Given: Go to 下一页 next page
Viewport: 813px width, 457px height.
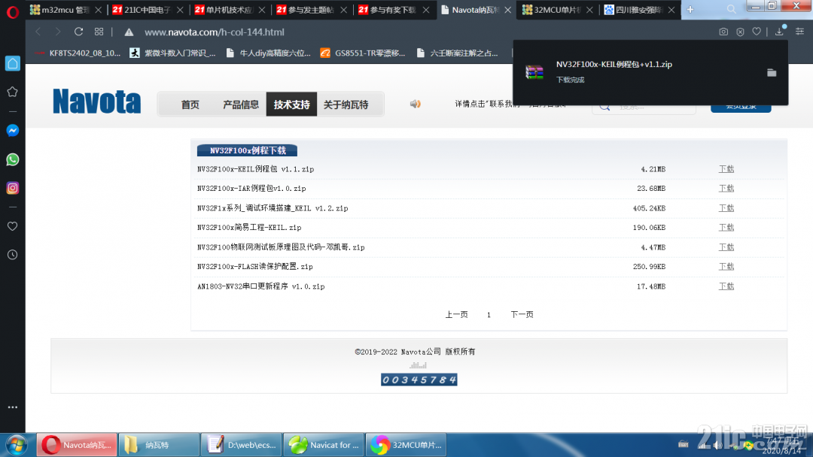Looking at the screenshot, I should click(x=522, y=315).
